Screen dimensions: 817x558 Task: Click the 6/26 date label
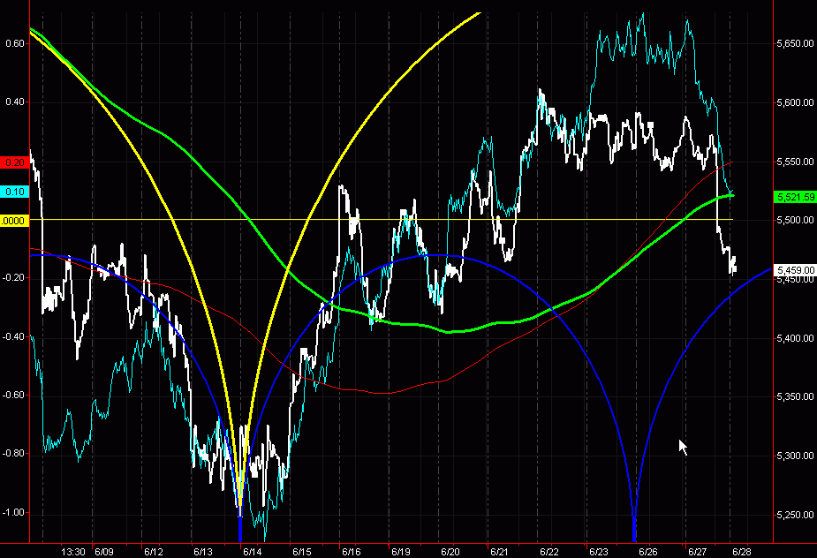pos(647,552)
